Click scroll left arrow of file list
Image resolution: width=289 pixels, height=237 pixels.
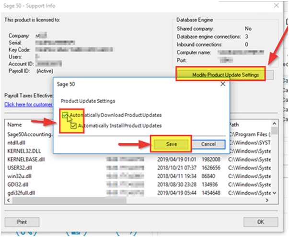(9, 200)
